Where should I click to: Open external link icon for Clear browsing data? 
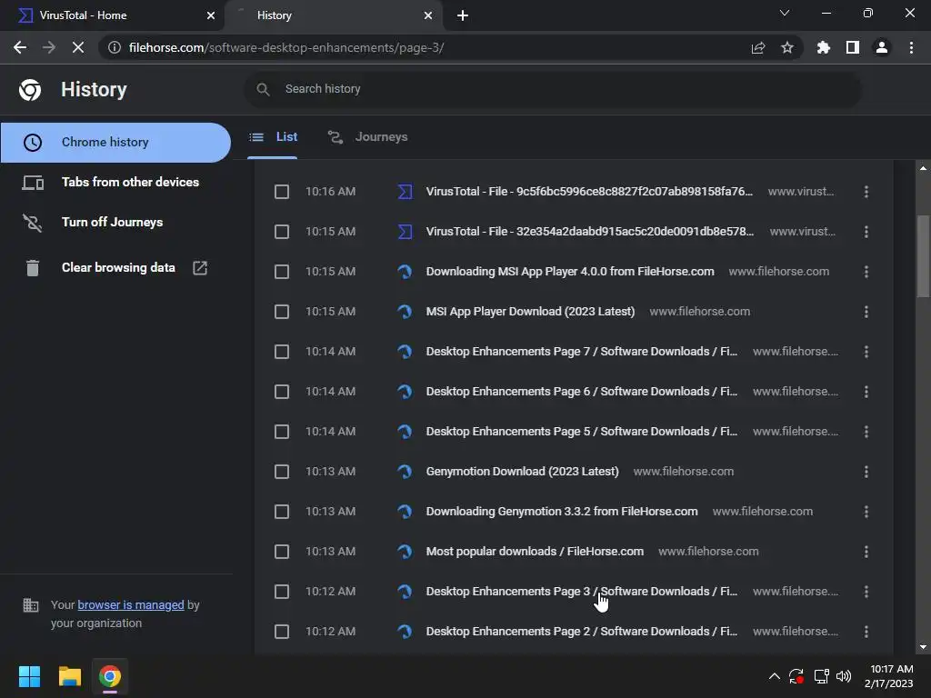tap(200, 268)
